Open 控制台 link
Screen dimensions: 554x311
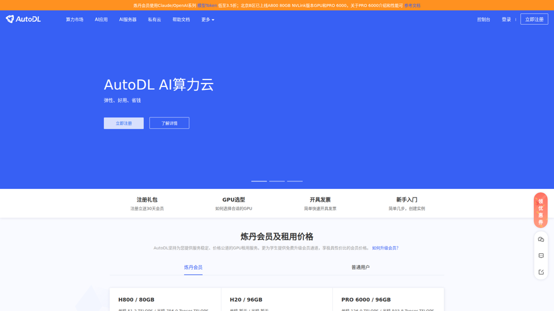pyautogui.click(x=484, y=20)
